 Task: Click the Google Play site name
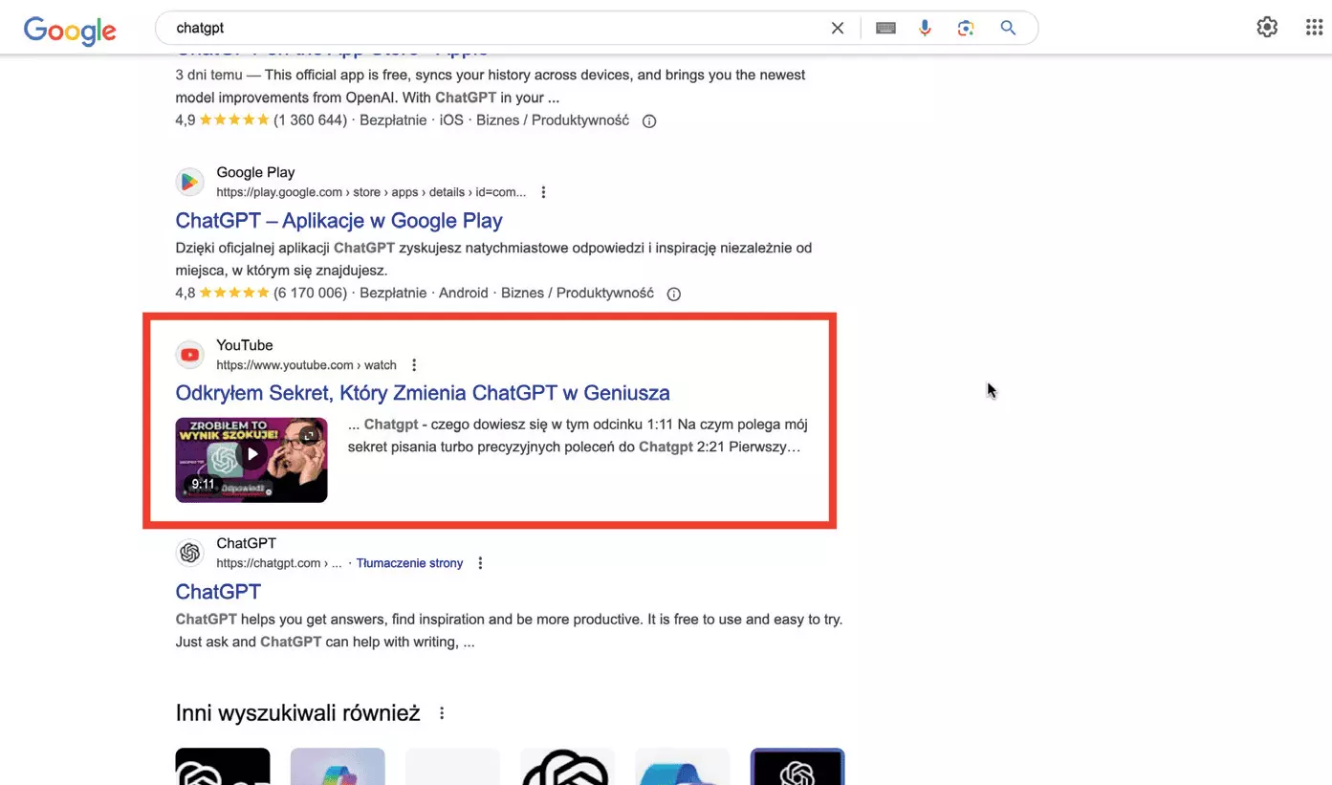(255, 172)
